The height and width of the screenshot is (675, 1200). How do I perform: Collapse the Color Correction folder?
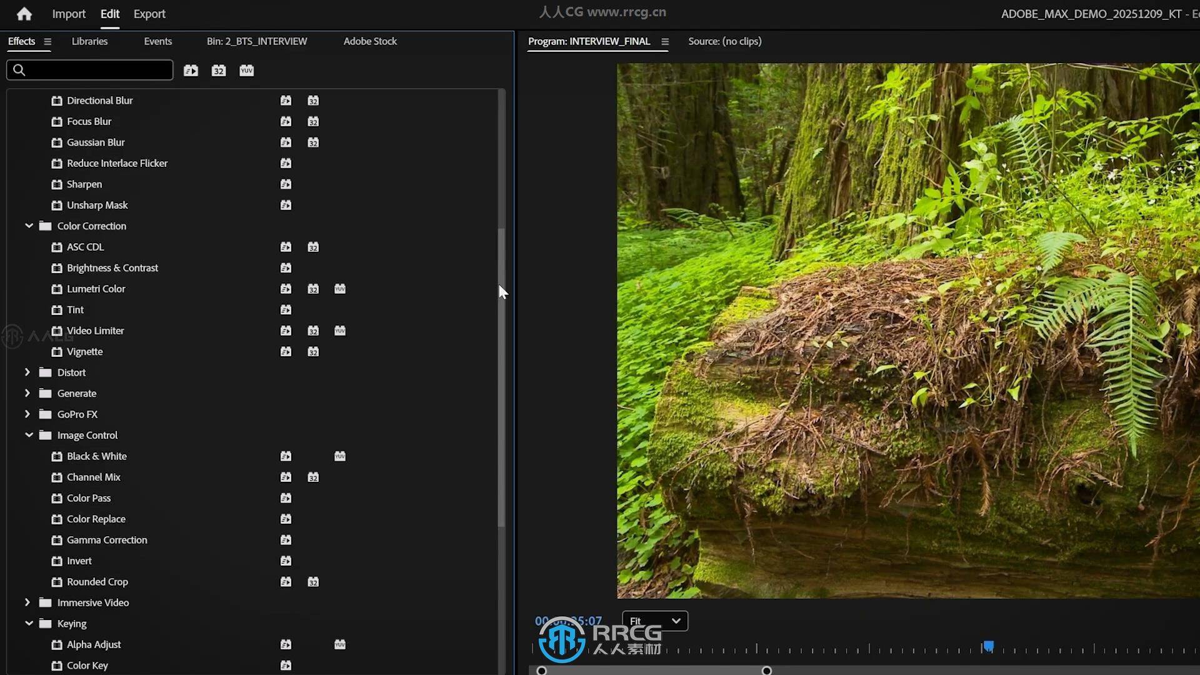point(29,226)
